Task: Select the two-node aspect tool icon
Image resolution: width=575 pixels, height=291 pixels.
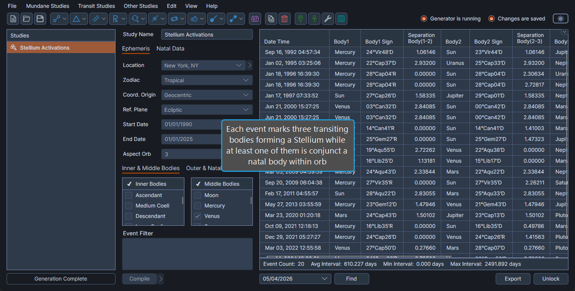Action: point(57,19)
